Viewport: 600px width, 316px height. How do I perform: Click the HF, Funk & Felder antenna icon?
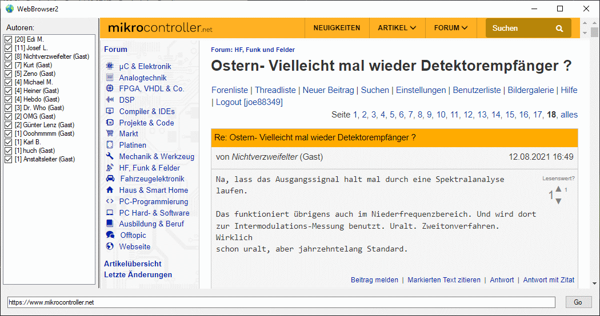tap(110, 168)
